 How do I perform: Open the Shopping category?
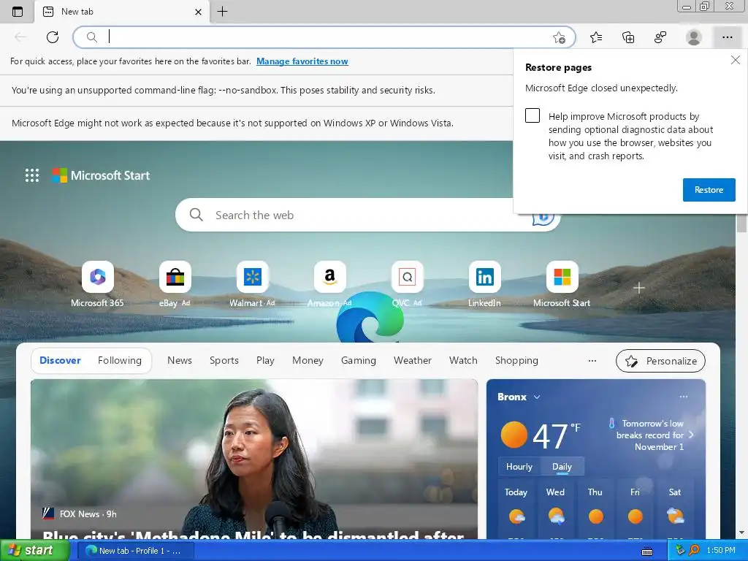[x=516, y=360]
